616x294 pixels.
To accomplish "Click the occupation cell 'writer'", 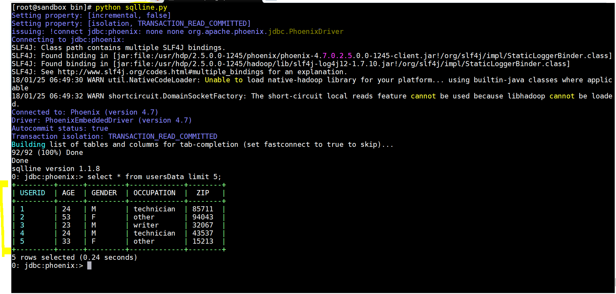I will tap(146, 225).
